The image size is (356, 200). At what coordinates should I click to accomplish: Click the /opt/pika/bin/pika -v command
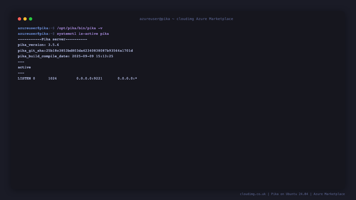[x=80, y=28]
